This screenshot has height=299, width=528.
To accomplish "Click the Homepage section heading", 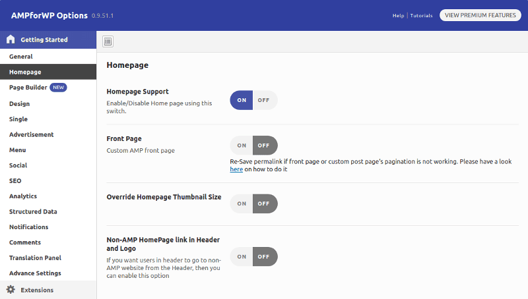I will click(x=127, y=65).
